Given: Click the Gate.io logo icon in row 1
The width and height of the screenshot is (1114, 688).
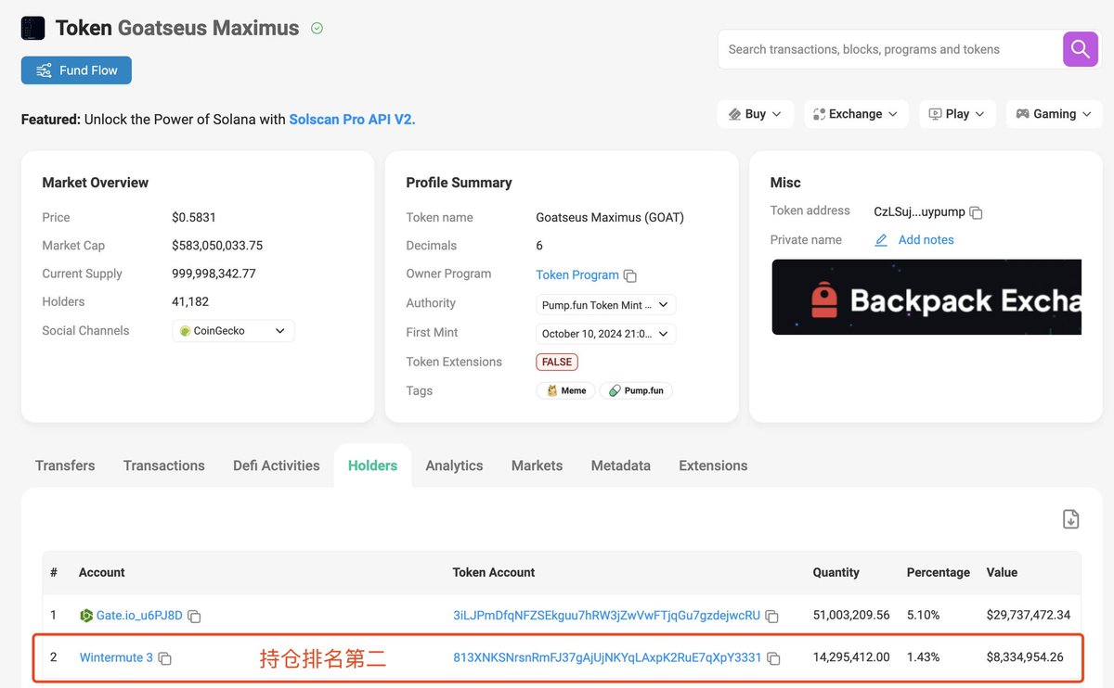Looking at the screenshot, I should (86, 615).
